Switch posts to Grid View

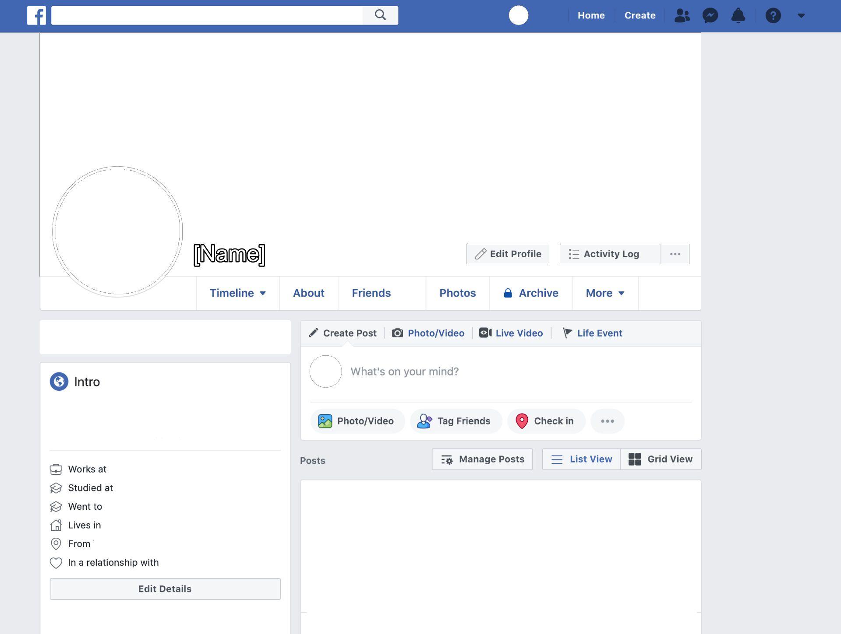(661, 459)
